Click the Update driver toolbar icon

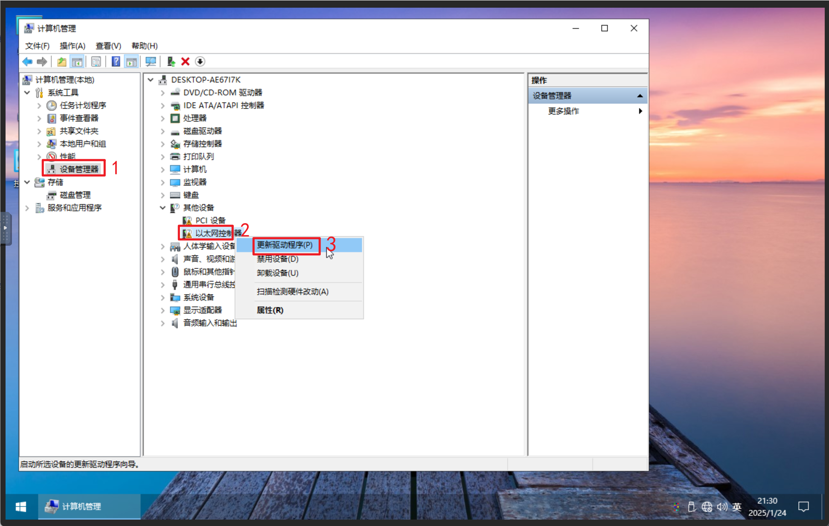[171, 62]
